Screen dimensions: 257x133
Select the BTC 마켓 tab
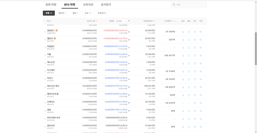pyautogui.click(x=70, y=4)
